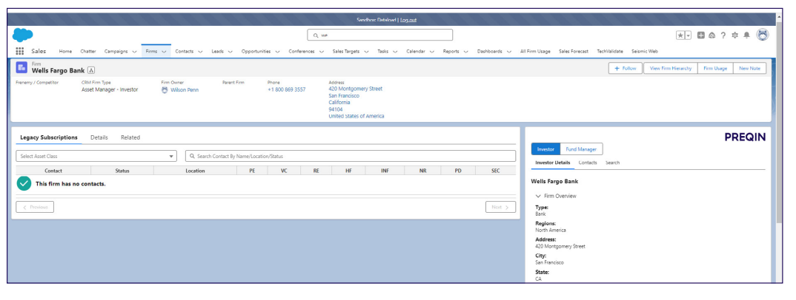Open the Seismic Web tab
The image size is (796, 300).
click(645, 52)
